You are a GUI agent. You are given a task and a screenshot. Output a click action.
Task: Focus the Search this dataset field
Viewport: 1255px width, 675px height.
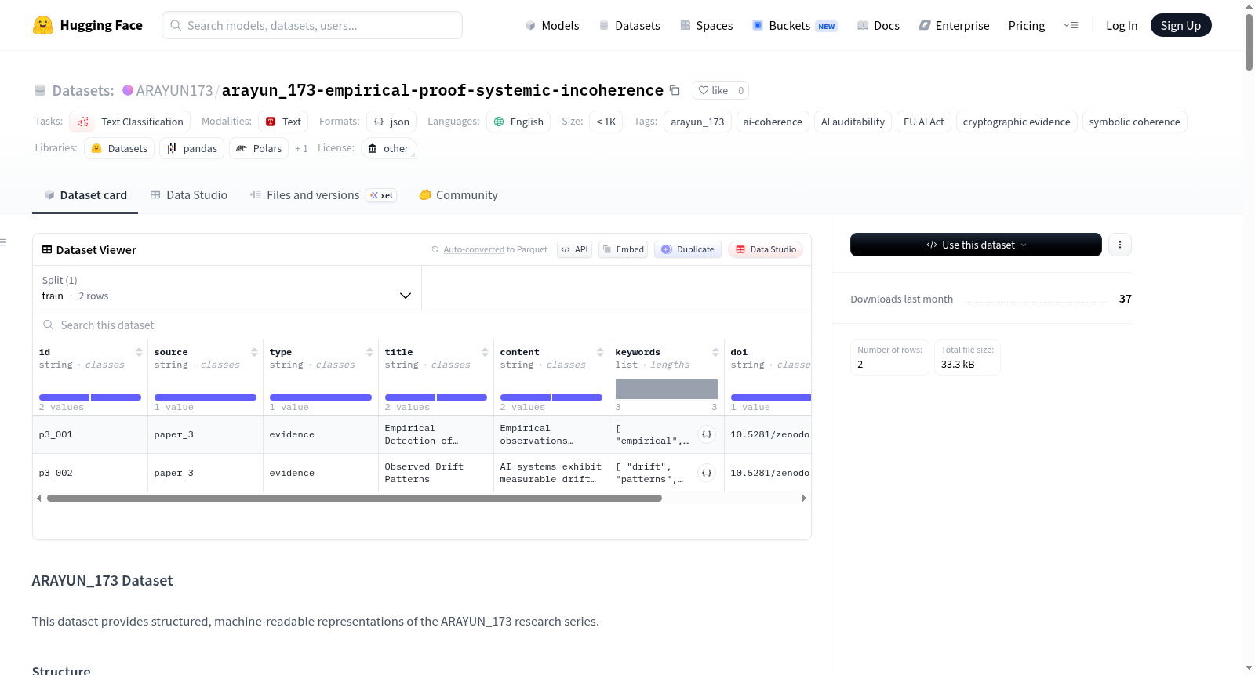[x=422, y=325]
